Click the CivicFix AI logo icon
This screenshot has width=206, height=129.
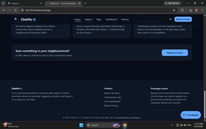[16, 19]
